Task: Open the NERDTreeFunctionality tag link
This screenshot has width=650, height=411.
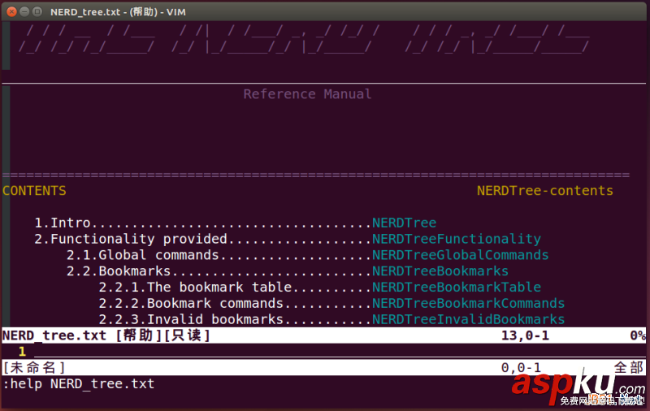Action: [457, 239]
